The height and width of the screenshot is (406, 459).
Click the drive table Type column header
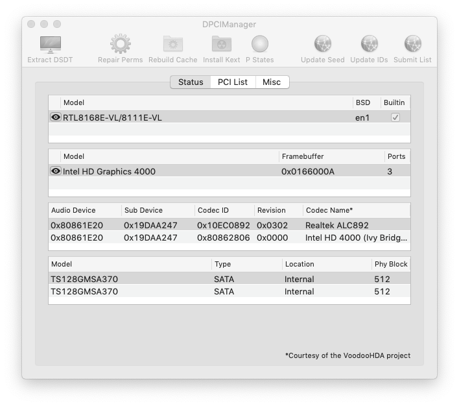pyautogui.click(x=247, y=264)
